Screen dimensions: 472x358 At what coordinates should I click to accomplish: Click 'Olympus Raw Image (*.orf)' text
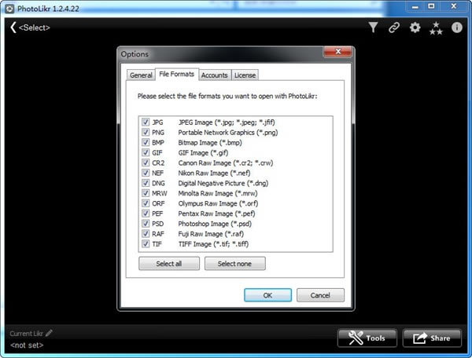point(218,203)
